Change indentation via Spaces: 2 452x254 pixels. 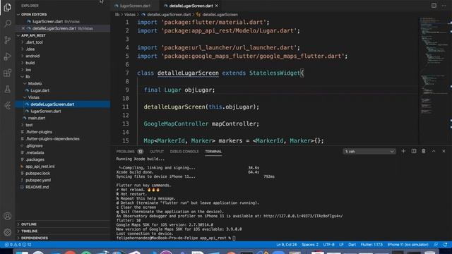click(310, 245)
